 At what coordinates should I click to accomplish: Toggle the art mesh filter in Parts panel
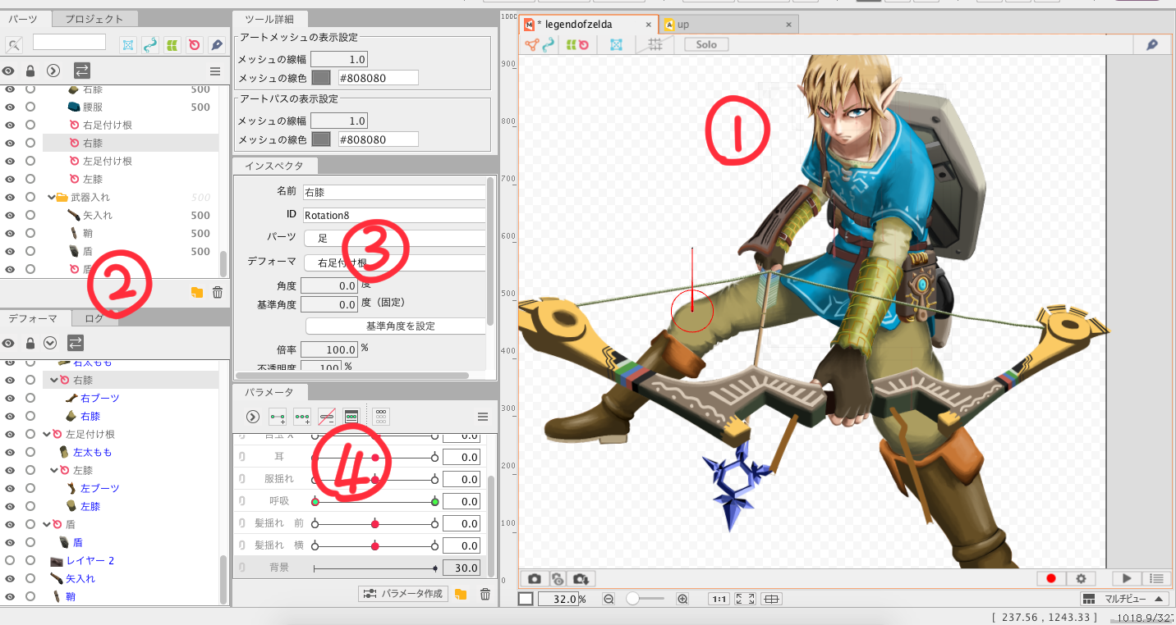(x=128, y=44)
